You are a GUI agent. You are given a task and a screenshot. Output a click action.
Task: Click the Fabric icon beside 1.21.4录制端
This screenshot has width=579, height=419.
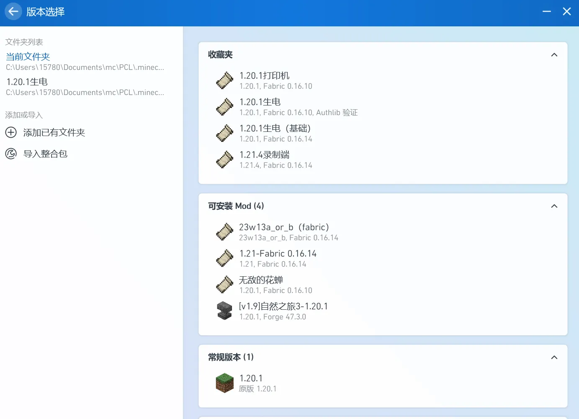coord(224,159)
